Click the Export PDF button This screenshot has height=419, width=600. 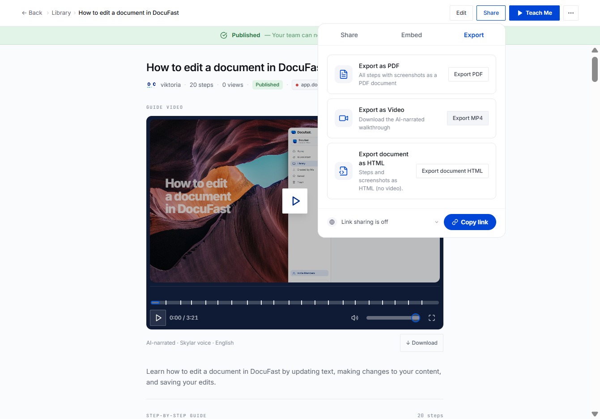click(468, 74)
